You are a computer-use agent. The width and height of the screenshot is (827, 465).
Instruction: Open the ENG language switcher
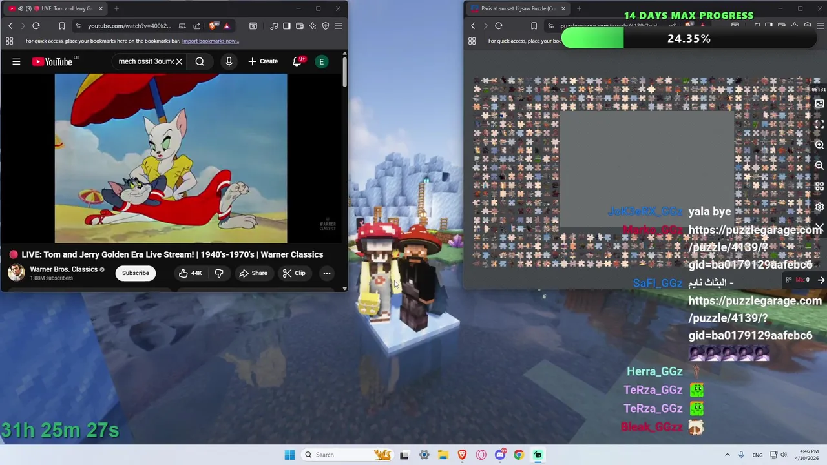coord(757,455)
